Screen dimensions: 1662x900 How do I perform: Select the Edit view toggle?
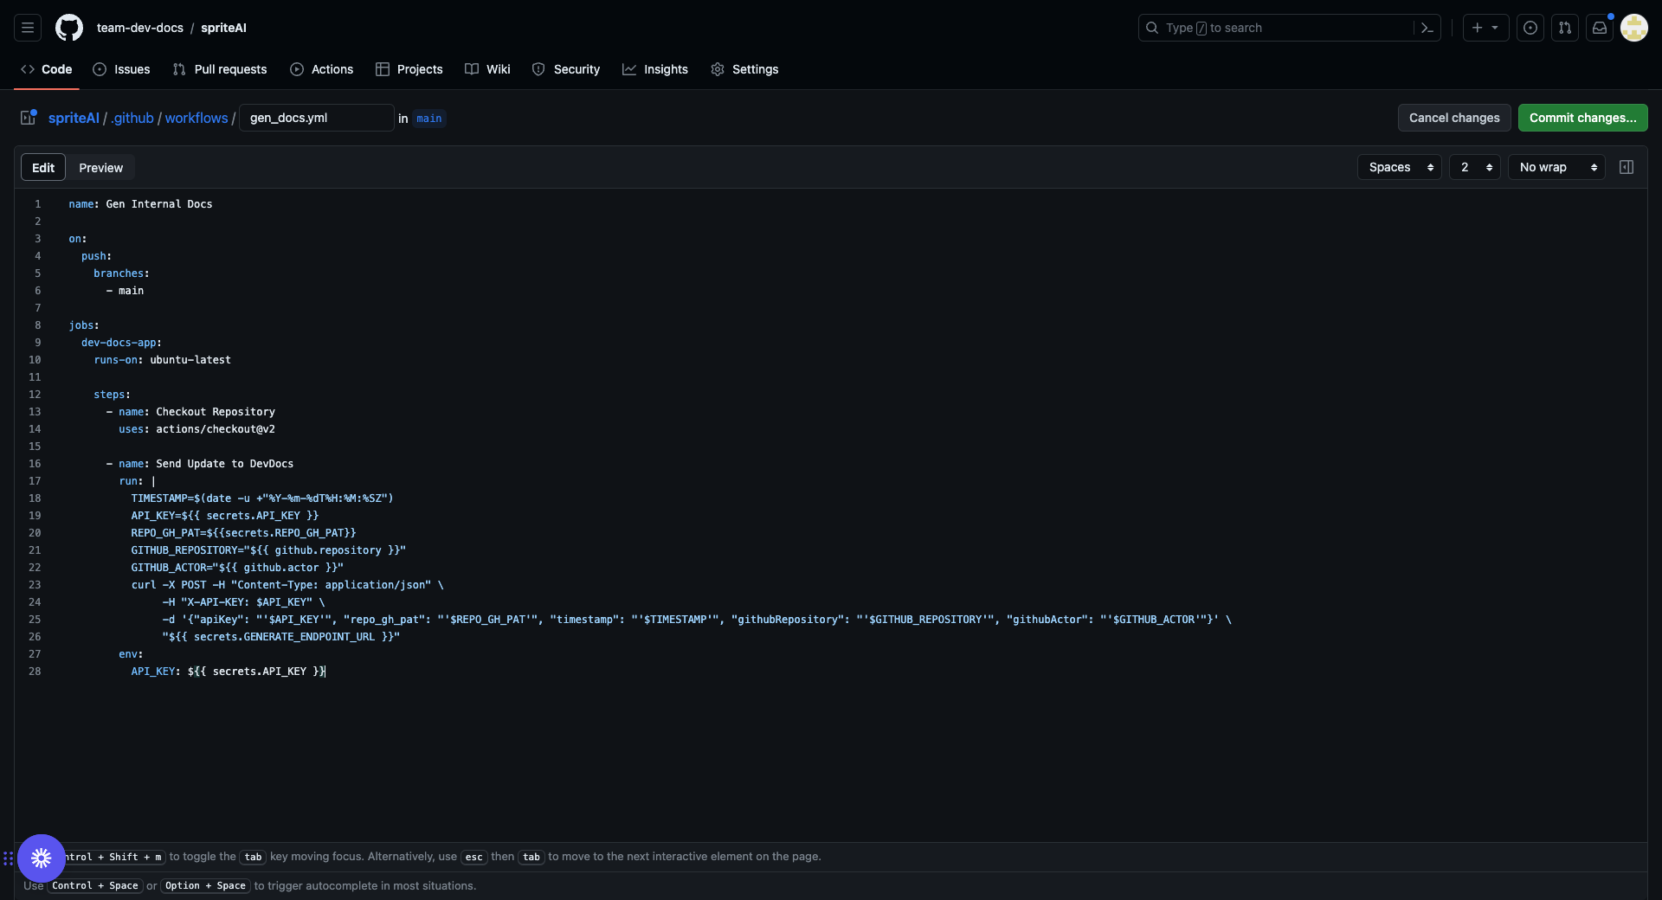43,168
